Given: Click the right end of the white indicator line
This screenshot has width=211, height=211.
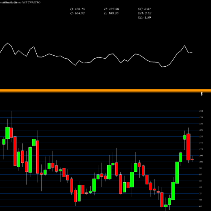Looking at the screenshot, I should pyautogui.click(x=192, y=53).
